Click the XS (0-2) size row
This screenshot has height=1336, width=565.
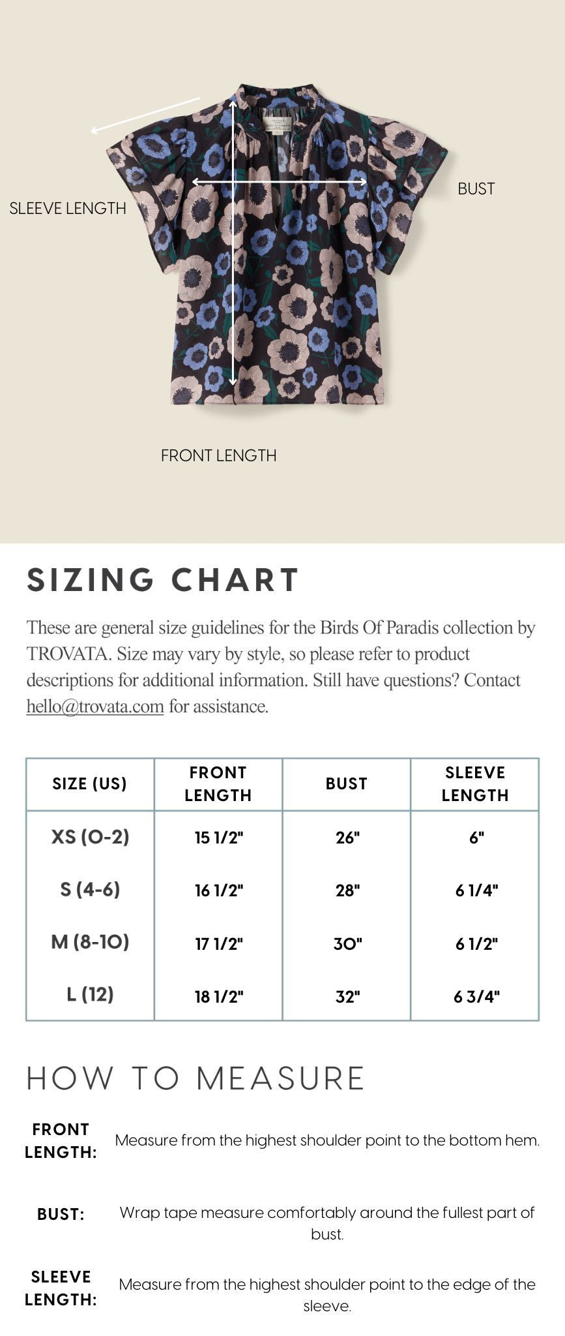(x=282, y=837)
